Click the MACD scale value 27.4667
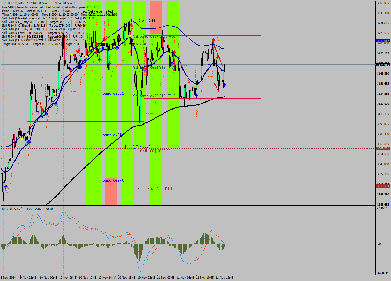The width and height of the screenshot is (391, 281). 382,208
